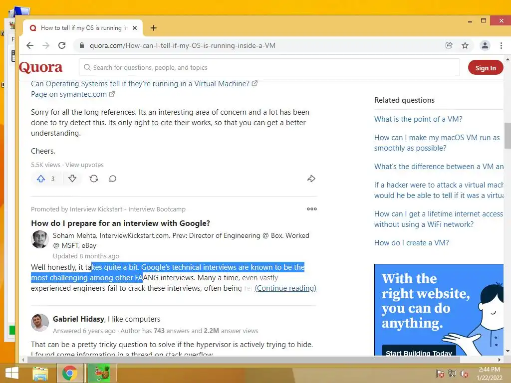Click Soham Mehta's profile picture
Viewport: 511px width, 383px height.
tap(40, 239)
